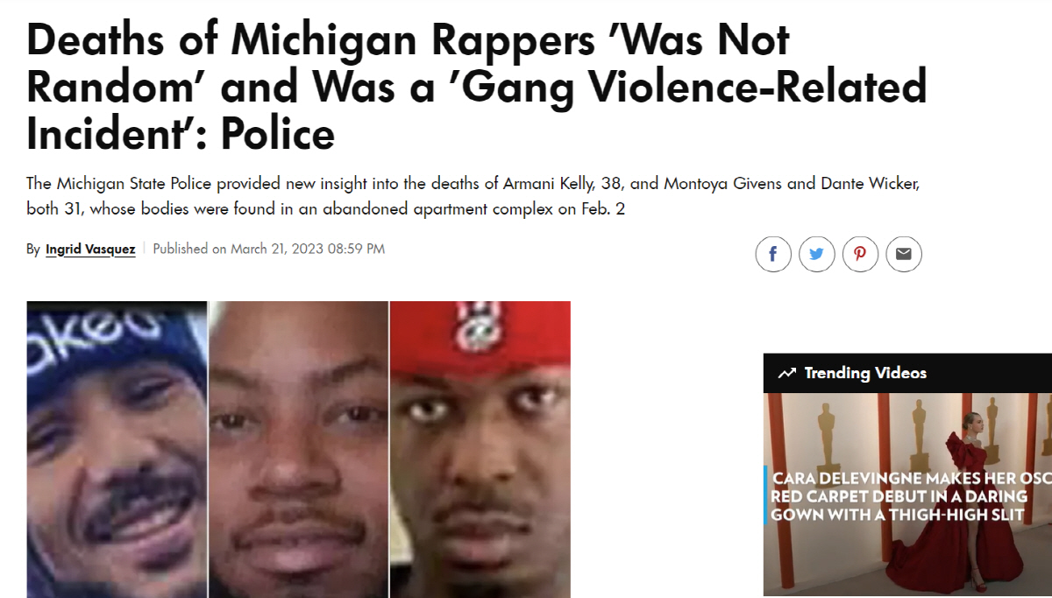Open the Ingrid Vasquez author page
The image size is (1052, 598).
[90, 250]
